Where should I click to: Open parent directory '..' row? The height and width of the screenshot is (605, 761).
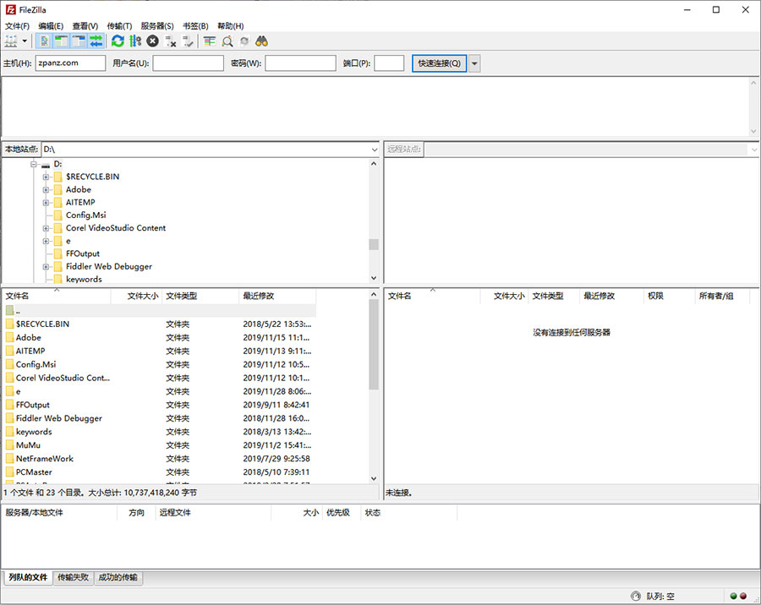coord(160,310)
